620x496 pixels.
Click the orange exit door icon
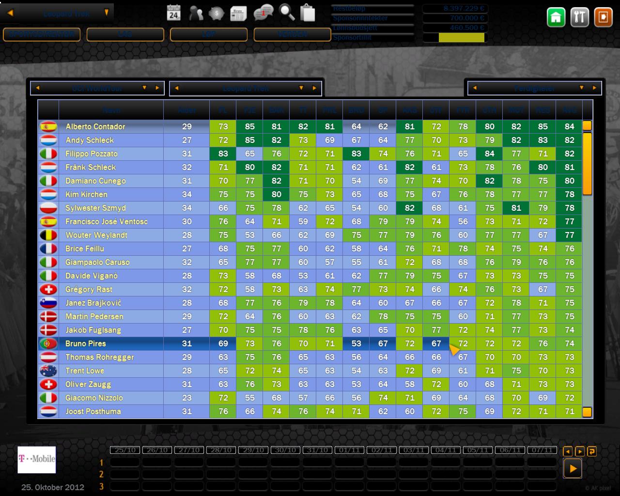pos(603,17)
